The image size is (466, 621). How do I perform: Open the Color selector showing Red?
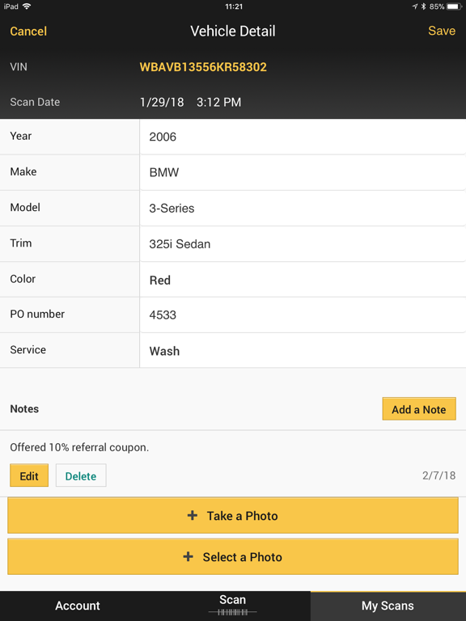coord(303,280)
